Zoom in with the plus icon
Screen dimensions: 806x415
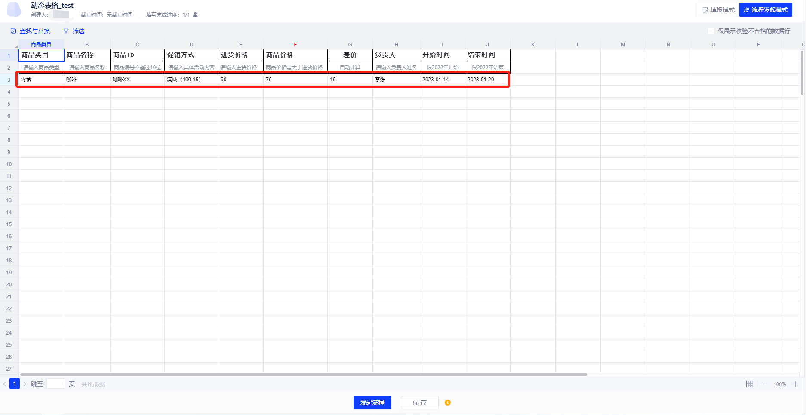795,384
